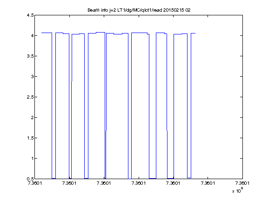Viewport: 268px width, 201px height.
Task: Select the 0.5 y-axis tick label
Action: tap(30, 179)
